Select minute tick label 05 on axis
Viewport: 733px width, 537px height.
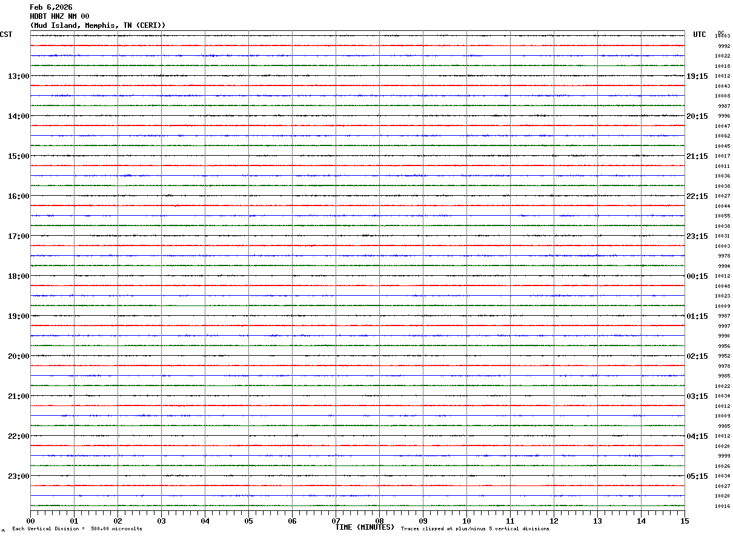tap(248, 521)
